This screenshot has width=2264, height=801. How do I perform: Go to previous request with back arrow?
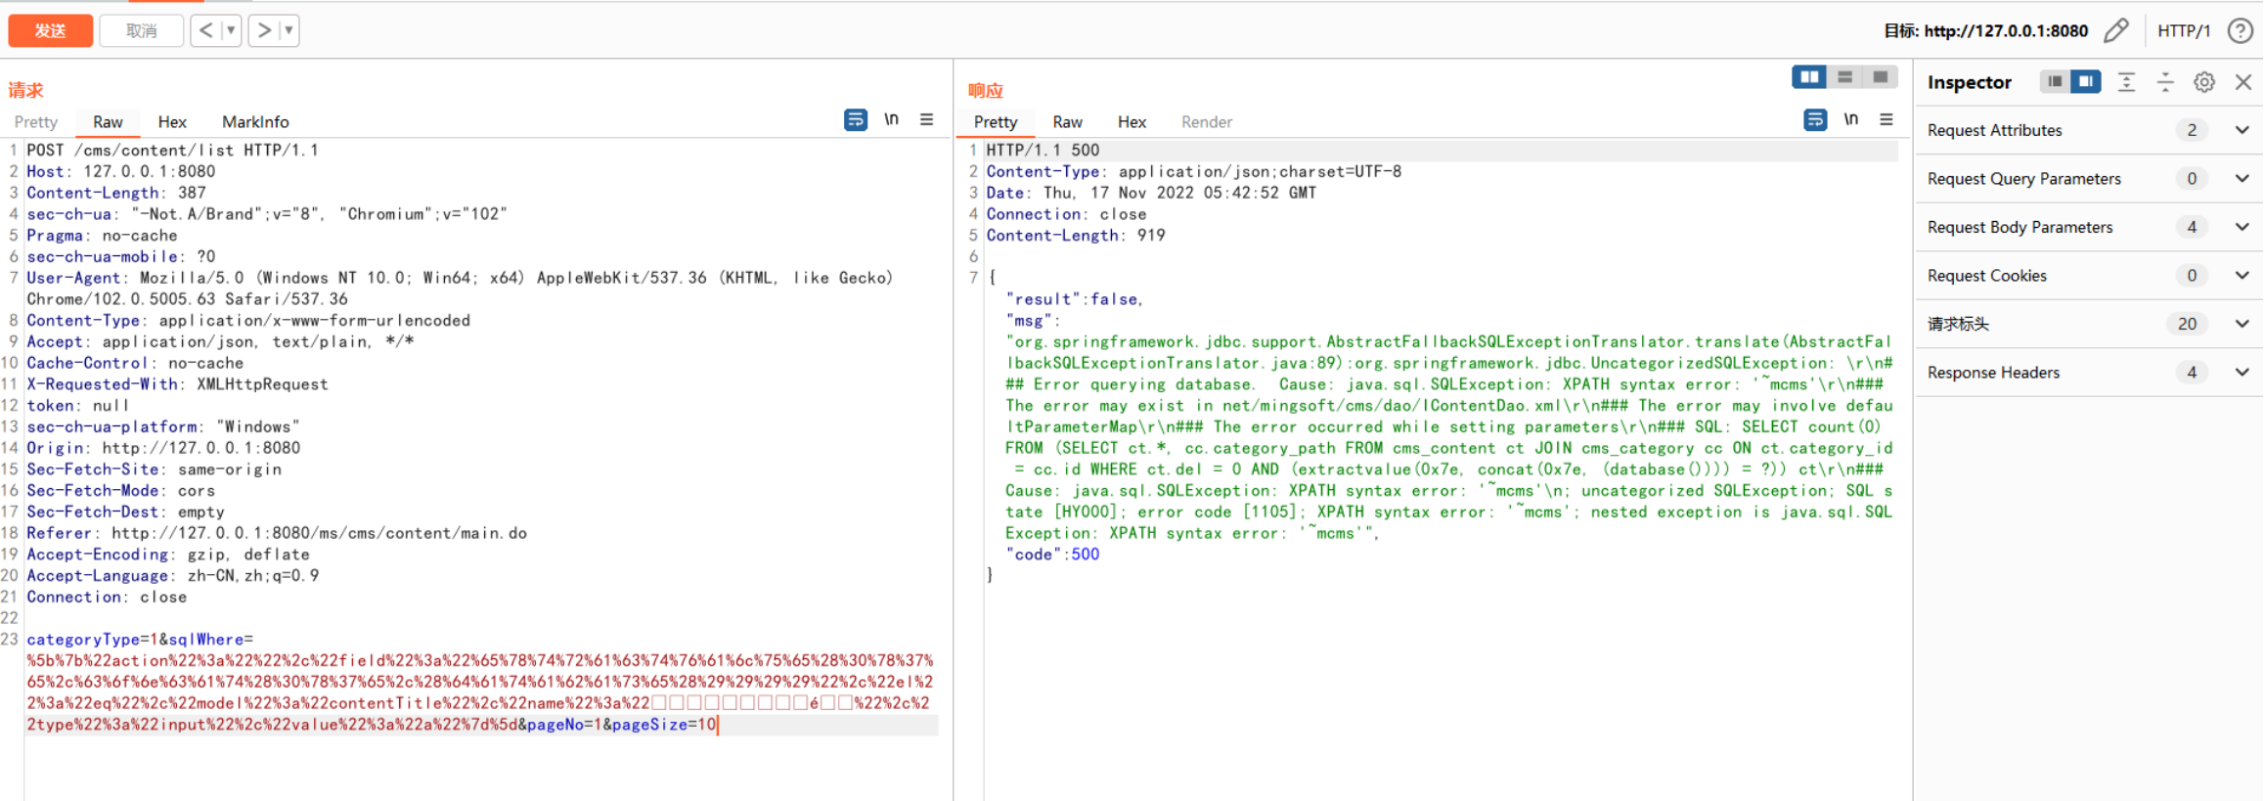[x=205, y=30]
